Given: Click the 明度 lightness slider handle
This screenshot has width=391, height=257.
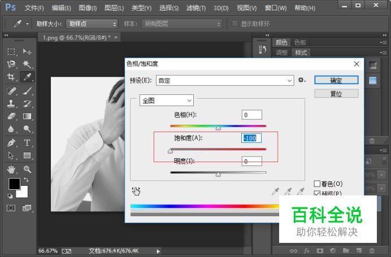Looking at the screenshot, I should (x=218, y=174).
